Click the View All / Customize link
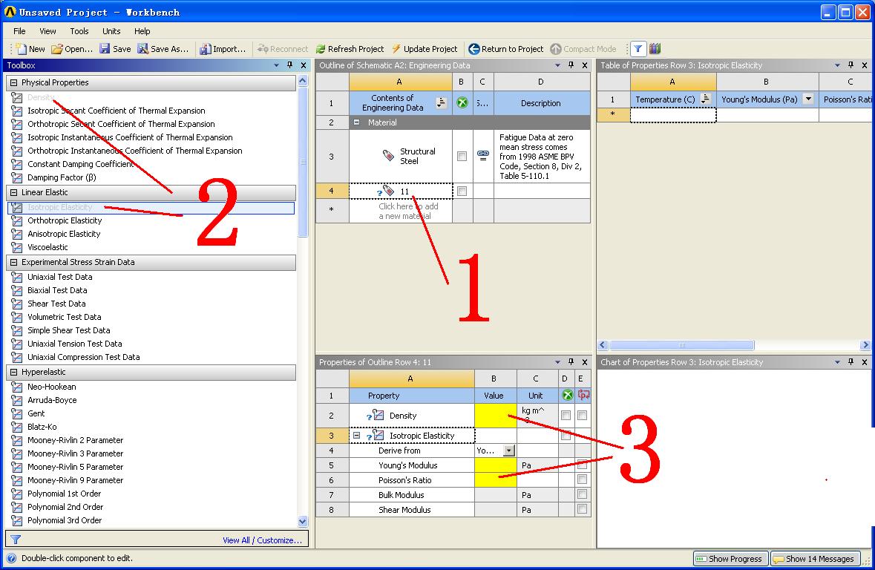 tap(262, 540)
